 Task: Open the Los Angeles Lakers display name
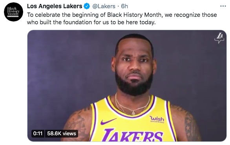point(55,6)
